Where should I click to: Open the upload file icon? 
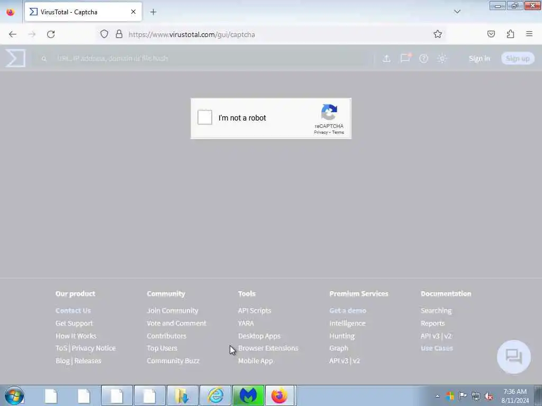[386, 58]
